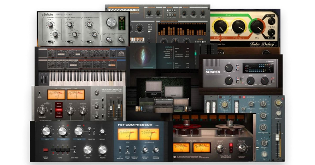Click the Sustain knob on Transient Shaper

coord(250,81)
